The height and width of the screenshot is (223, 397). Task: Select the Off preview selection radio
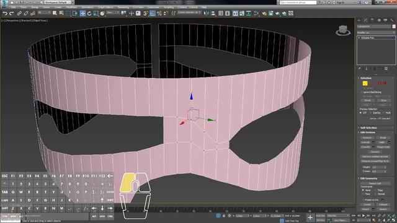point(360,113)
